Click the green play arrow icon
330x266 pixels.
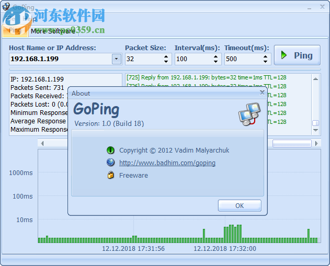click(284, 55)
